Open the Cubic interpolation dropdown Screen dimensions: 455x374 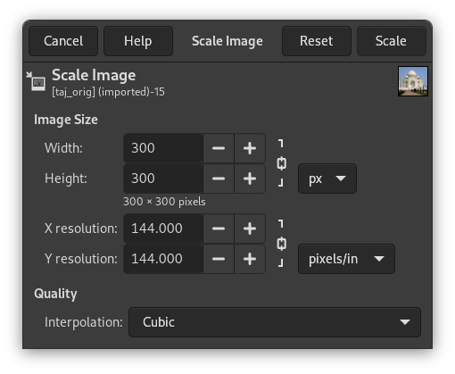point(275,322)
